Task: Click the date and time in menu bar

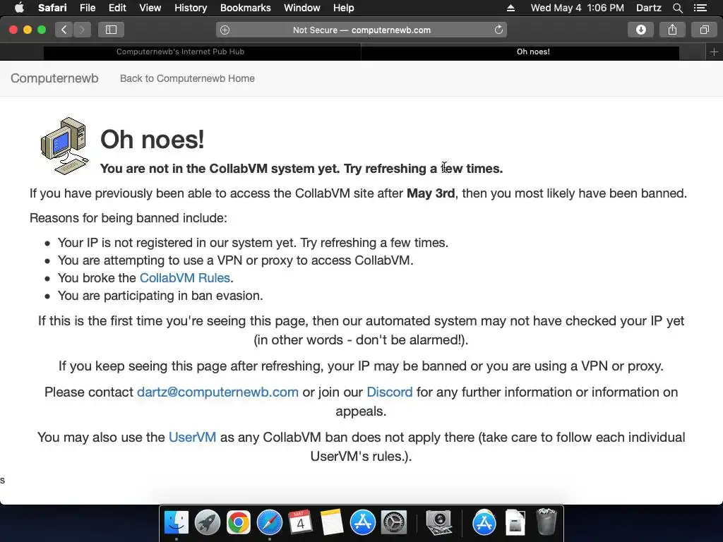Action: [578, 8]
